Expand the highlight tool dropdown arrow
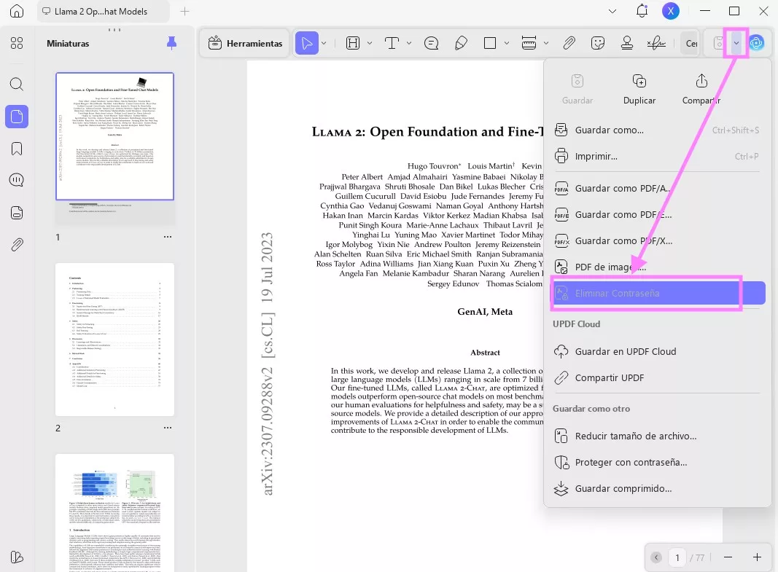 click(x=370, y=43)
